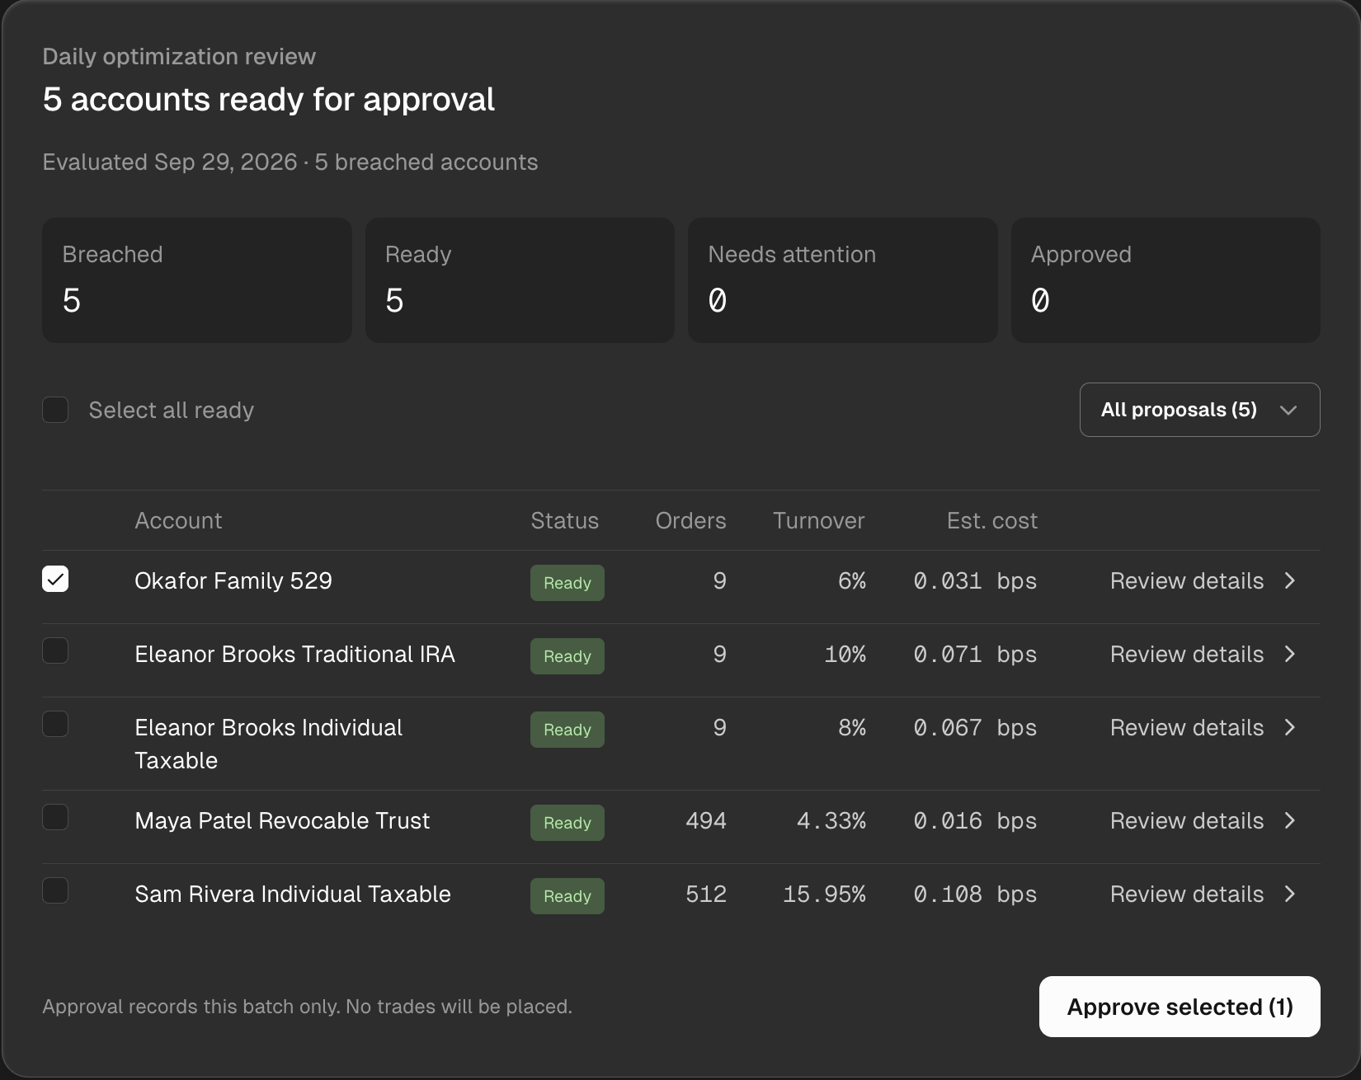The width and height of the screenshot is (1361, 1080).
Task: Click the 0.016 bps estimated cost
Action: click(x=975, y=821)
